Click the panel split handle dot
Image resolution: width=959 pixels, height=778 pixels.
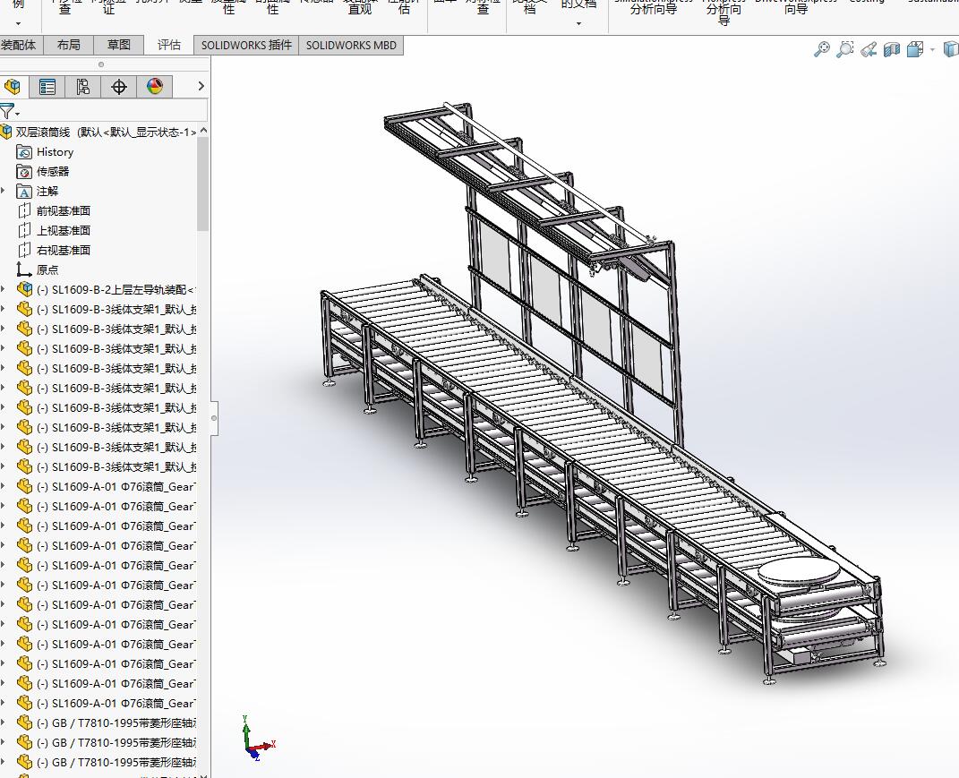pos(101,64)
